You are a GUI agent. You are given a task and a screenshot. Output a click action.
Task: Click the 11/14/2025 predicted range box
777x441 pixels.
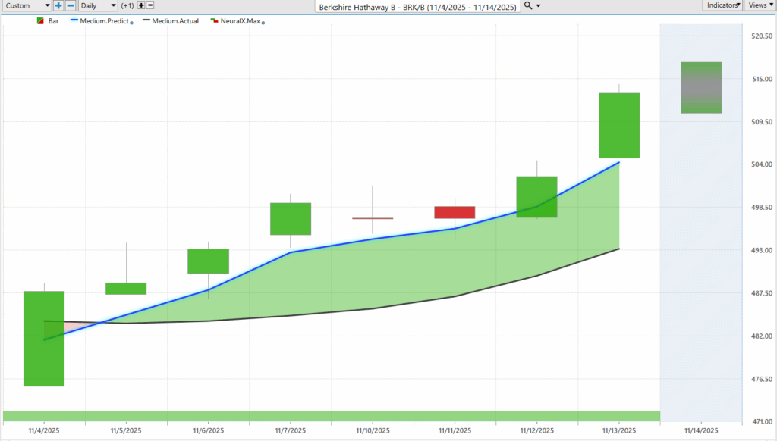[700, 87]
